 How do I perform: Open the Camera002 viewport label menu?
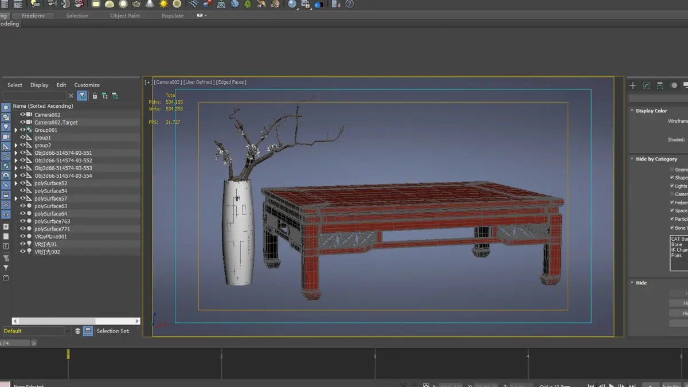[167, 82]
